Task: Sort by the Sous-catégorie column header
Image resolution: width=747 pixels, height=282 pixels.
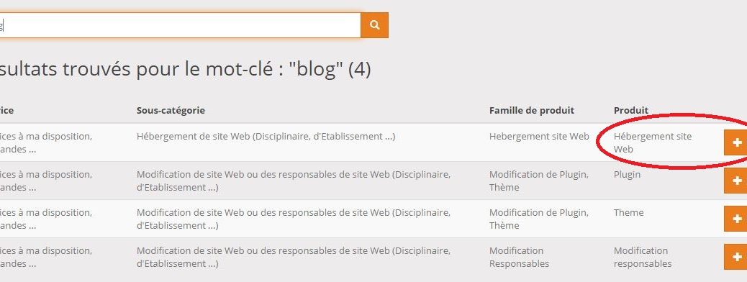Action: pos(171,111)
